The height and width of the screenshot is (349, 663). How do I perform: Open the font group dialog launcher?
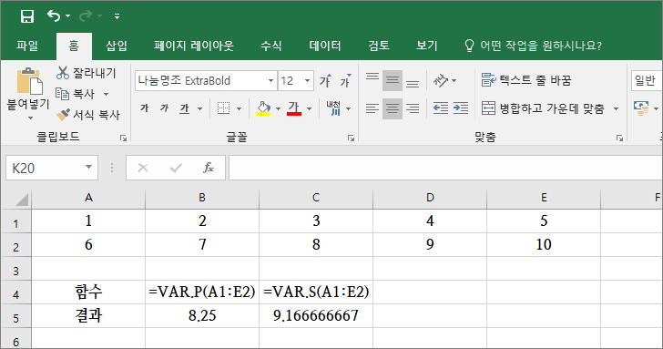click(351, 138)
